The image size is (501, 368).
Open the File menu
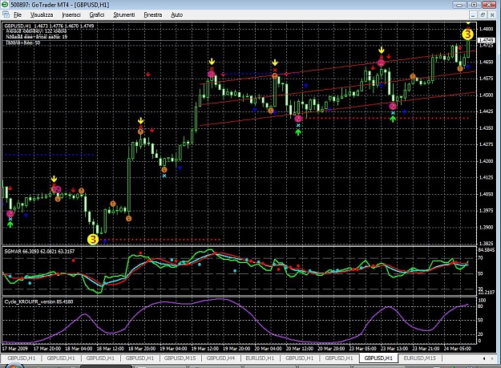point(18,14)
